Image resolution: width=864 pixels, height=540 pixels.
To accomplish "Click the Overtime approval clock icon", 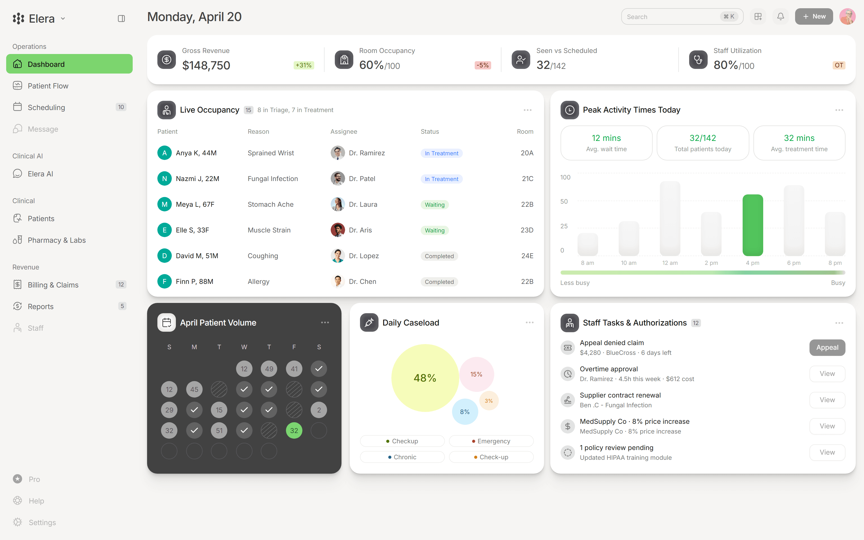I will point(568,374).
